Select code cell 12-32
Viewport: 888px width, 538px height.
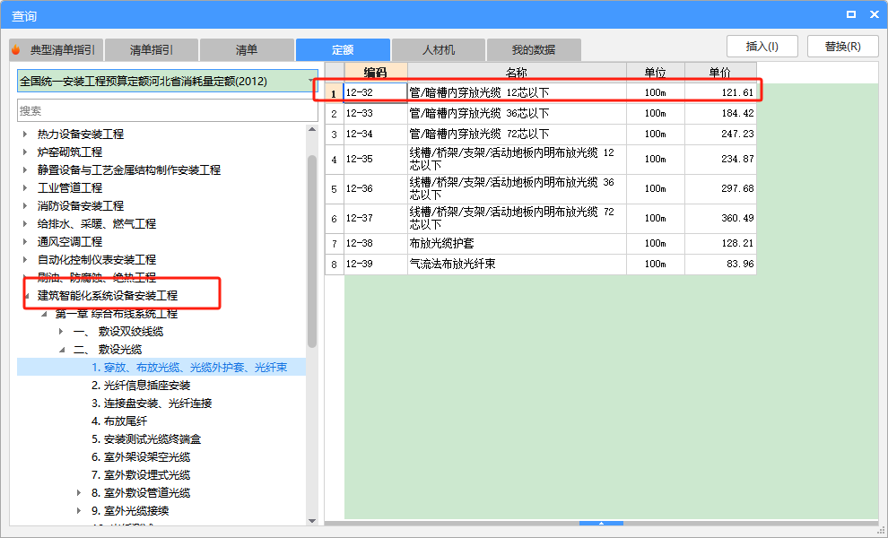coord(376,93)
